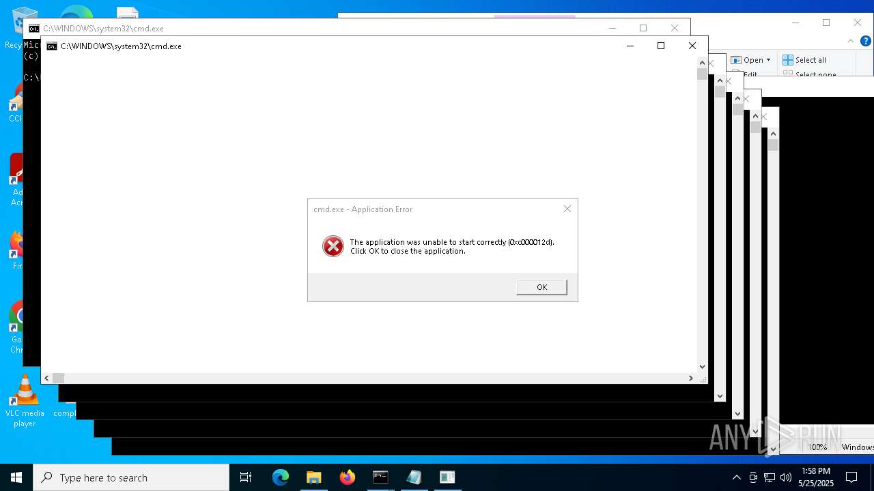Open the Open dropdown in File Explorer ribbon
This screenshot has width=874, height=491.
coord(751,60)
